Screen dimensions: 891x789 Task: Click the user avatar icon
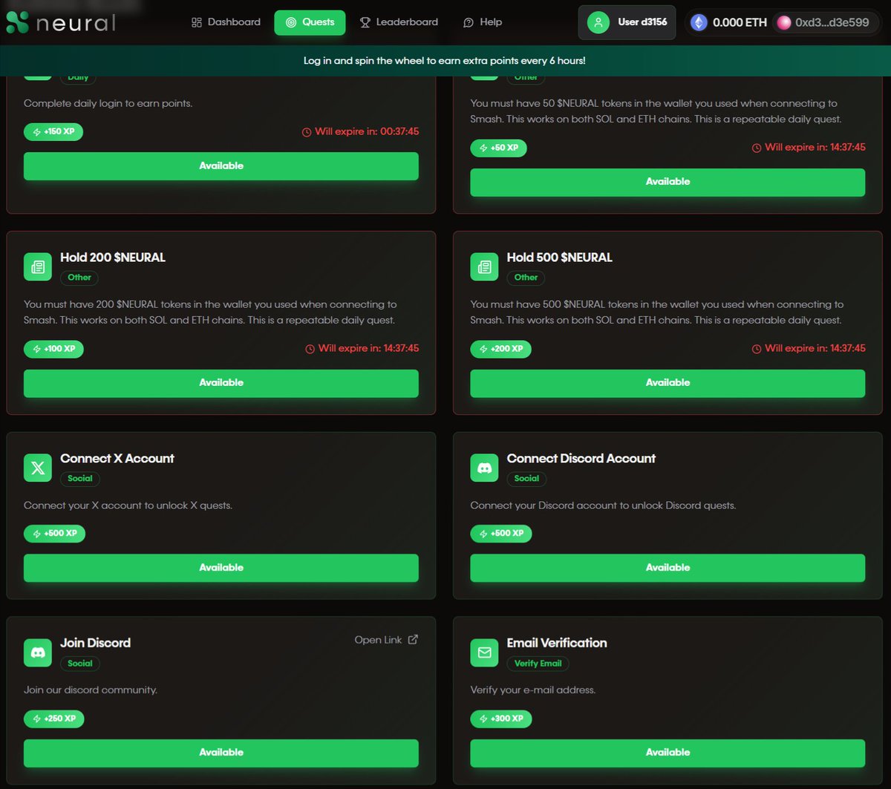point(598,22)
